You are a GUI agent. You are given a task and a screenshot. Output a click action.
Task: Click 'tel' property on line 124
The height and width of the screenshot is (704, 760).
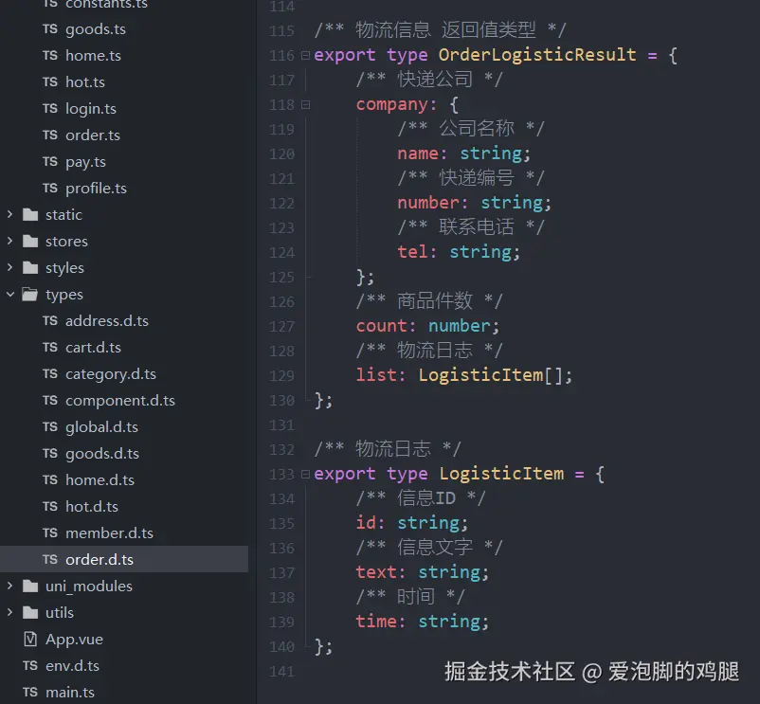pos(412,252)
